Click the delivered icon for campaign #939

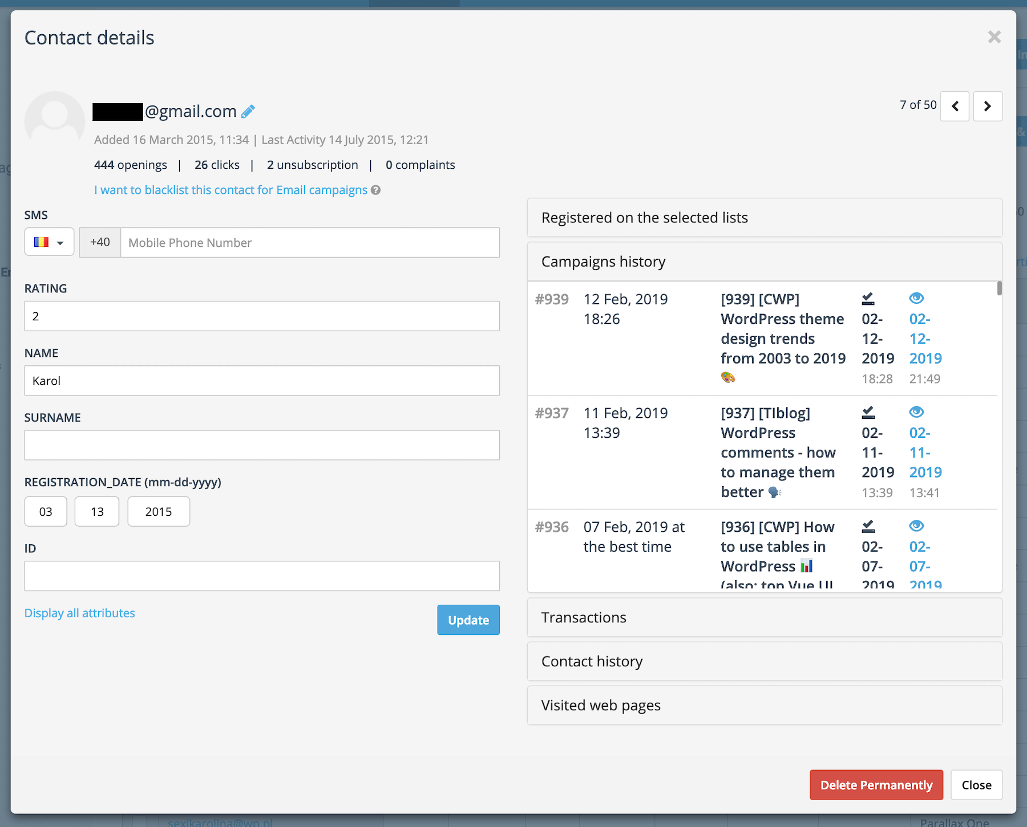(x=868, y=298)
